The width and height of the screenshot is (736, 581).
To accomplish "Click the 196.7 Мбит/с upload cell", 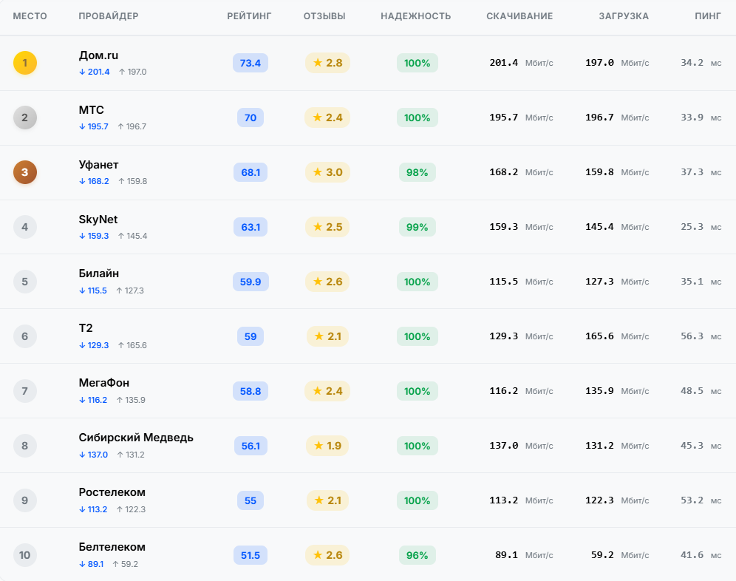I will [617, 118].
